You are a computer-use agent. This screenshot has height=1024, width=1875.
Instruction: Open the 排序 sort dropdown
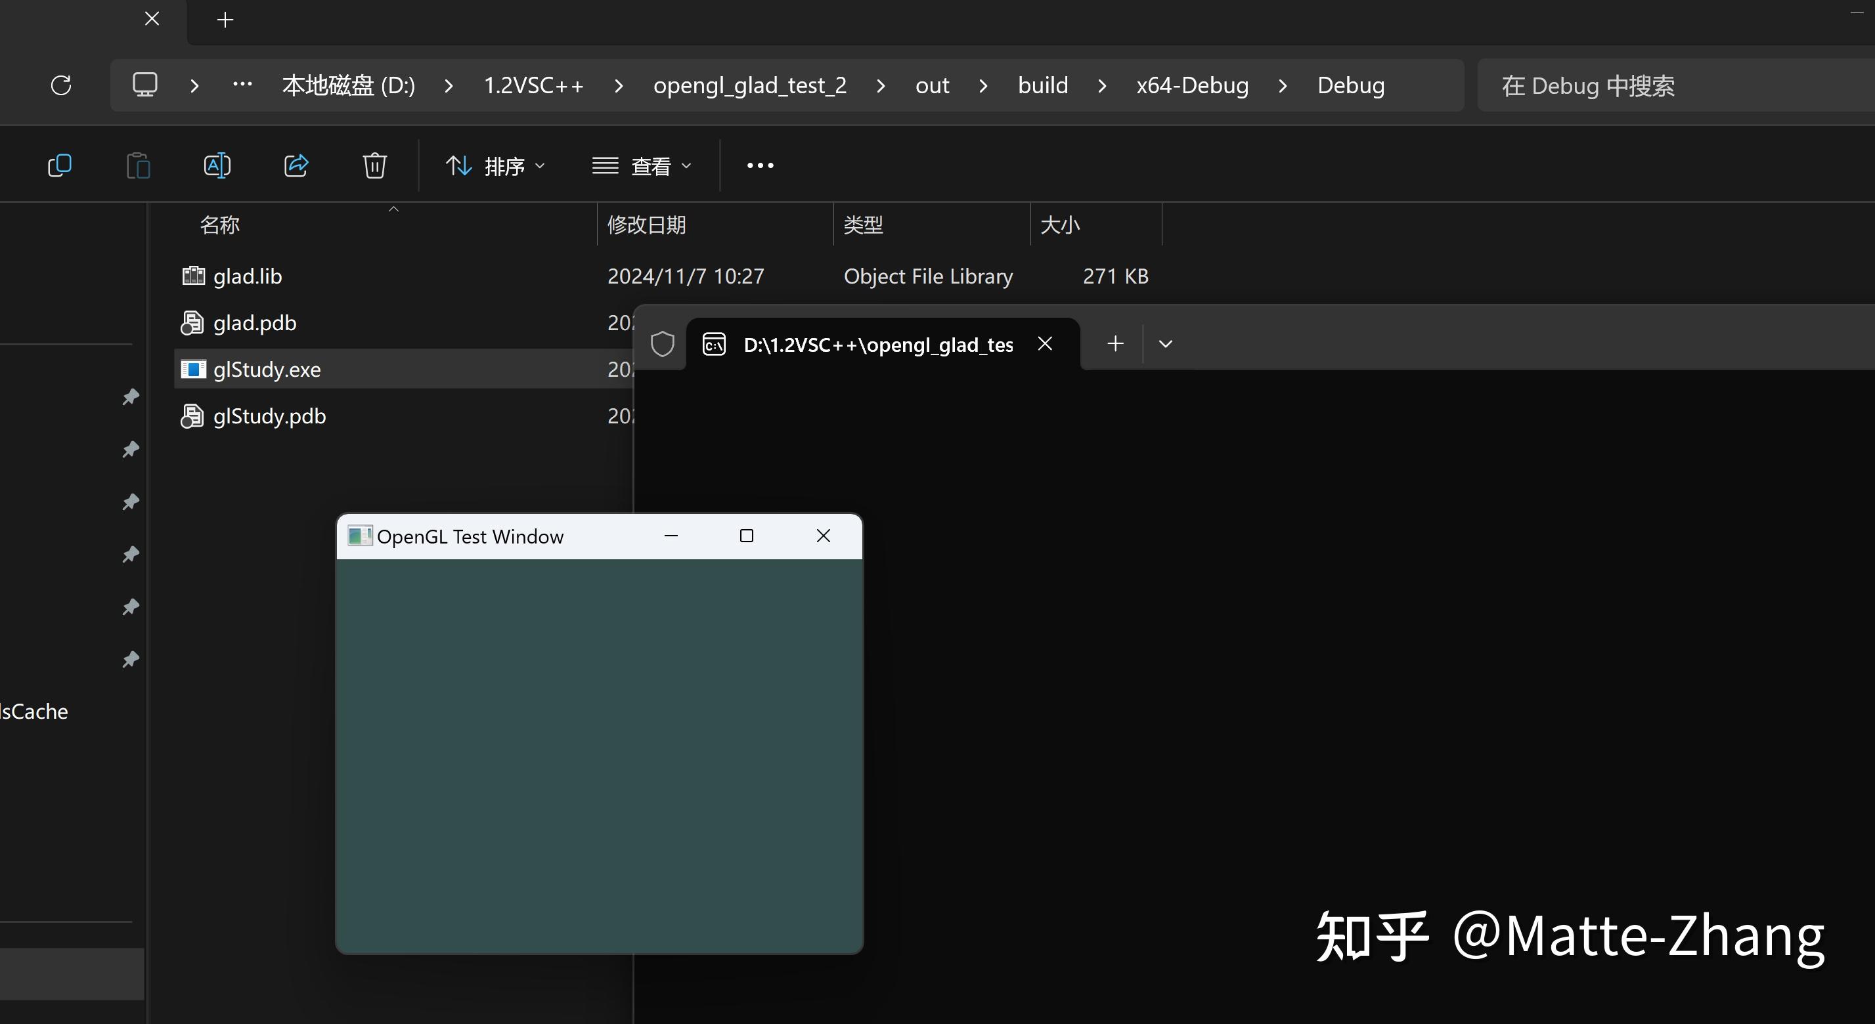click(496, 165)
